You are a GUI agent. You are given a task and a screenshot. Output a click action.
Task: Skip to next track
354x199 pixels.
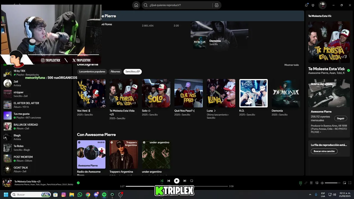(185, 181)
